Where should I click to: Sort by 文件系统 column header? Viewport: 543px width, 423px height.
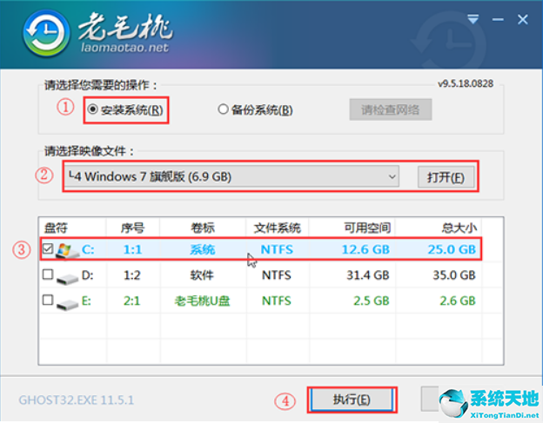[278, 228]
